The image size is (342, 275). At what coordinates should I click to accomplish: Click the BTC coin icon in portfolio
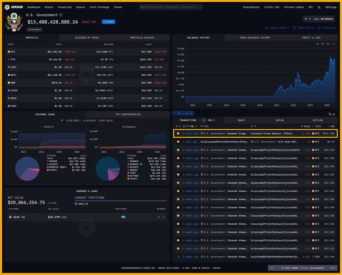[9, 51]
